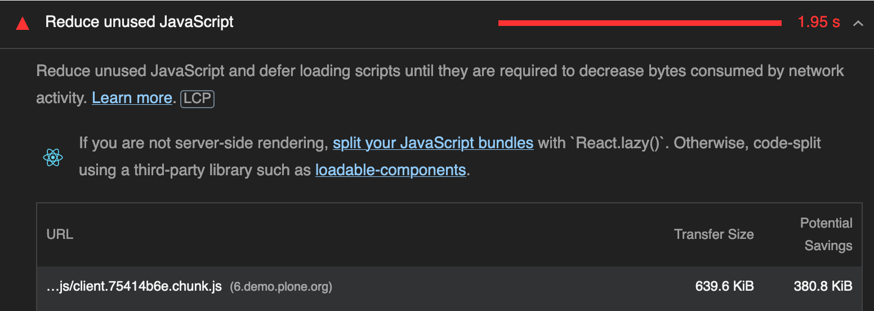
Task: Click the 6.demo.plone.org host label
Action: point(281,287)
